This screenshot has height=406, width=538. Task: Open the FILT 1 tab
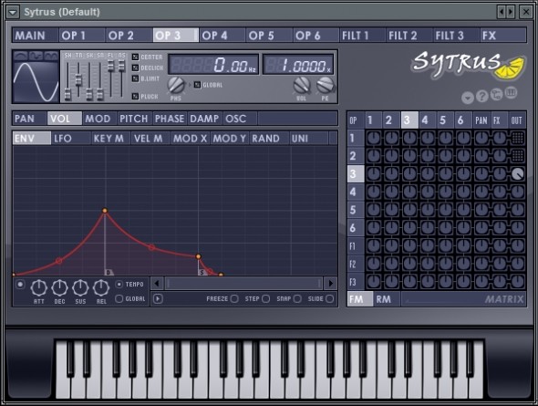coord(363,36)
